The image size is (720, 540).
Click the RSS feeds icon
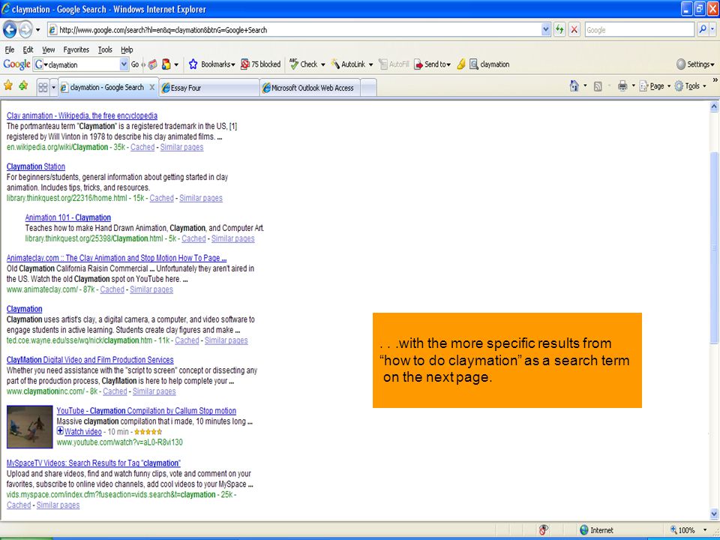pos(598,86)
